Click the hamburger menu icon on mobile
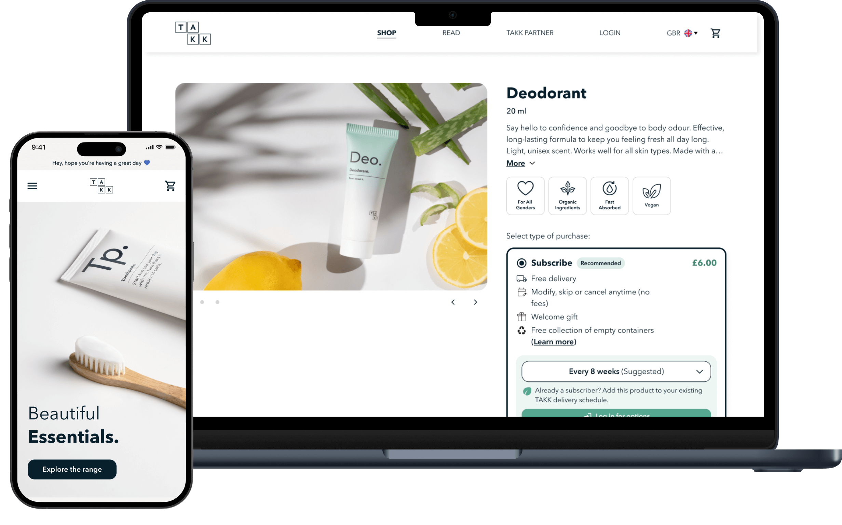 [33, 186]
